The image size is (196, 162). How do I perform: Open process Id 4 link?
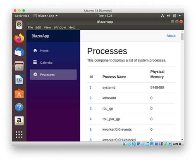click(91, 119)
